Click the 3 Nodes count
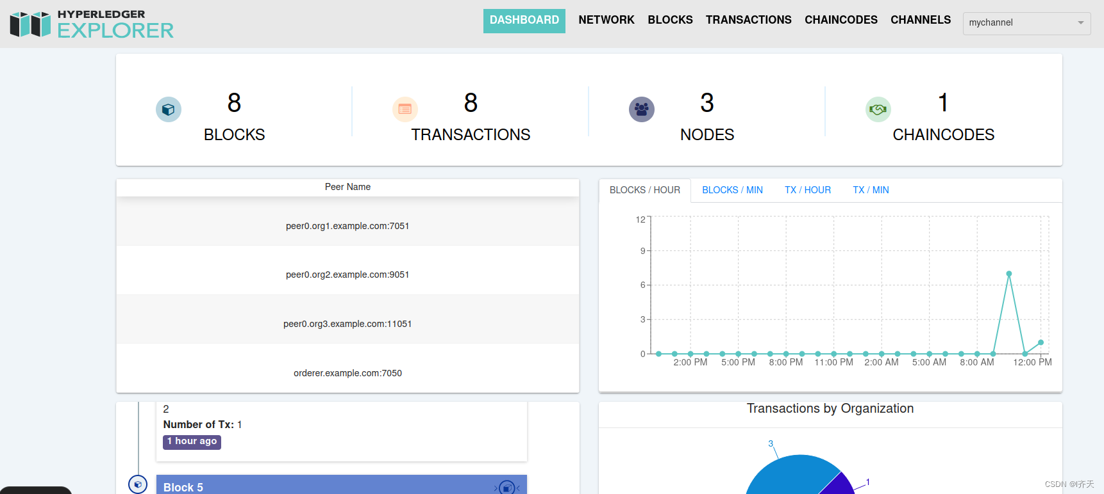This screenshot has height=494, width=1104. [707, 103]
